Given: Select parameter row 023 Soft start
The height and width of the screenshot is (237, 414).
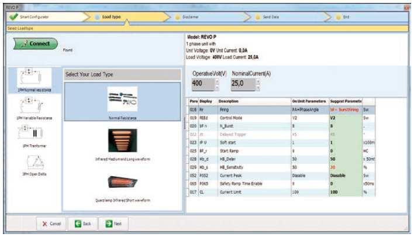Looking at the screenshot, I should [282, 142].
